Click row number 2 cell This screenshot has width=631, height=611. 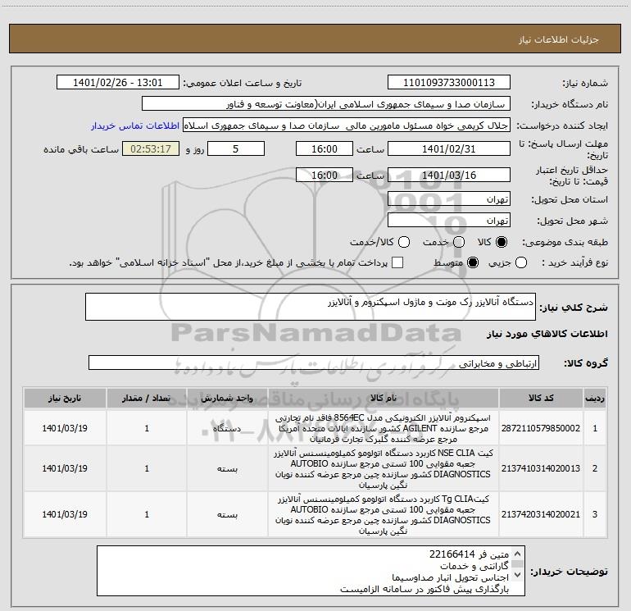pyautogui.click(x=595, y=468)
